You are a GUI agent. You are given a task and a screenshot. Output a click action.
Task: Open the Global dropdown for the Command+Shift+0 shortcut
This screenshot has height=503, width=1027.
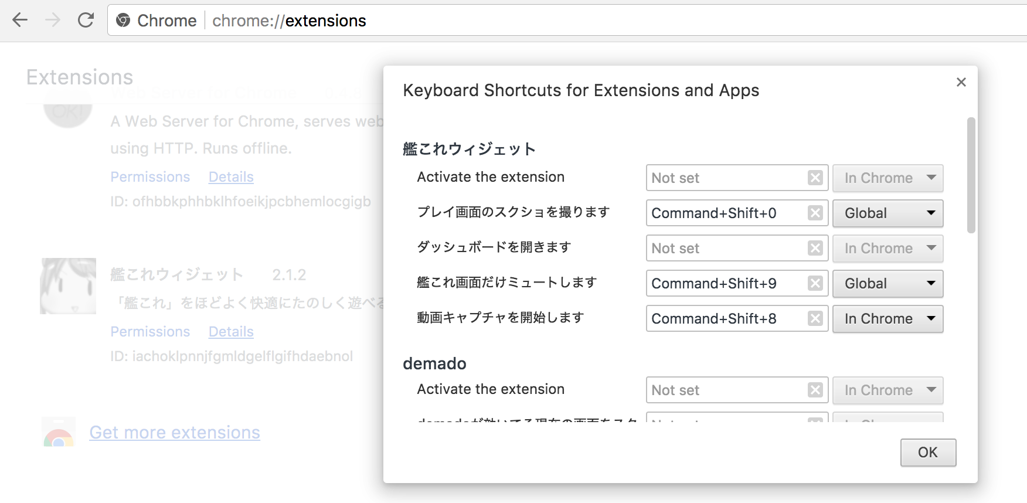coord(888,213)
